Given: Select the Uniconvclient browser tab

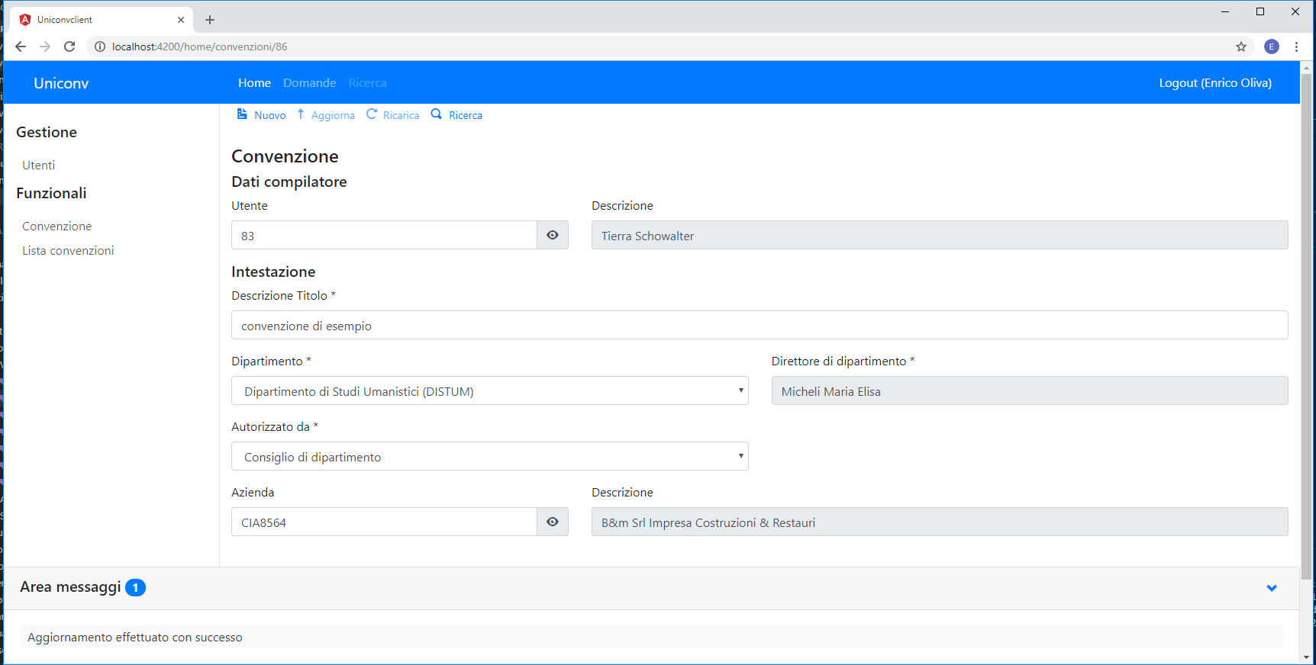Looking at the screenshot, I should (x=102, y=20).
